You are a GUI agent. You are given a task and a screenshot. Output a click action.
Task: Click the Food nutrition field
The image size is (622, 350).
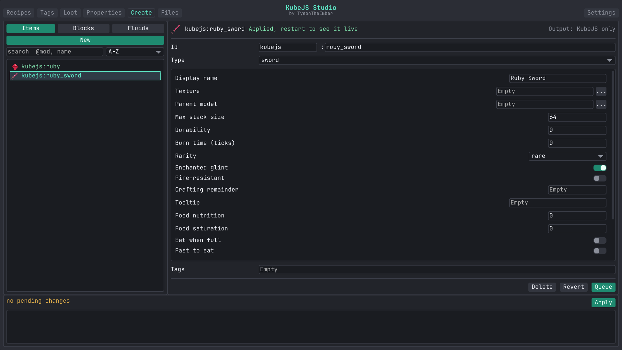(x=577, y=216)
